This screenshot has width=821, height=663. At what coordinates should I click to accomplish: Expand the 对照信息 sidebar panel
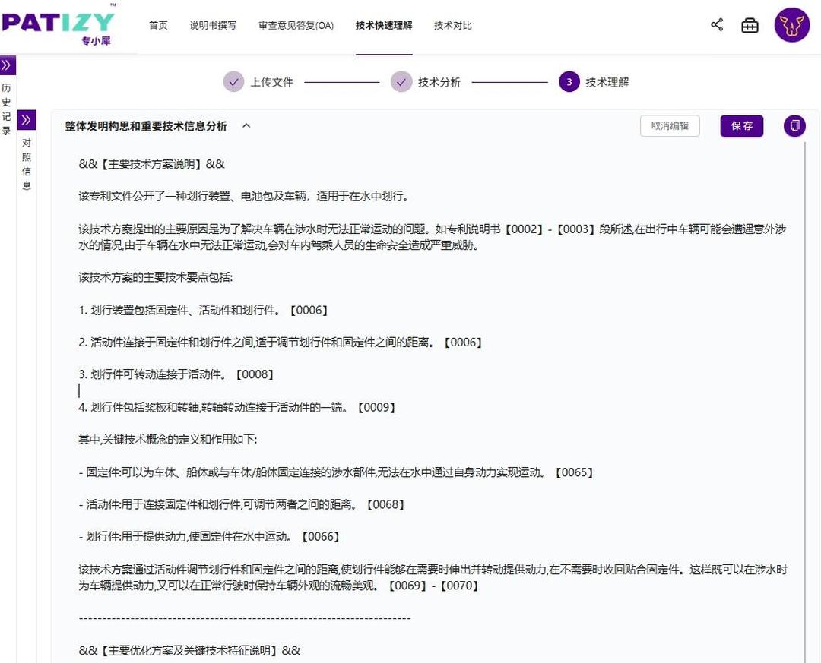pyautogui.click(x=27, y=119)
